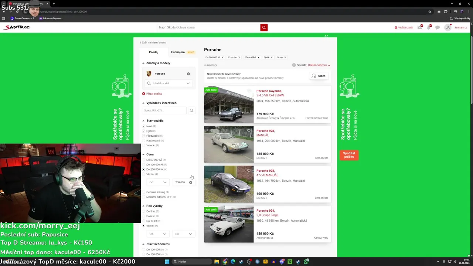Select Do 10 let year option
Screen dimensions: 473x266
(x=144, y=221)
